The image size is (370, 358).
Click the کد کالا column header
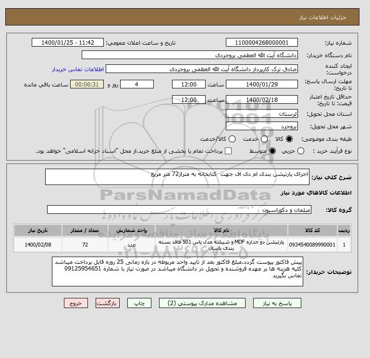coord(312,230)
